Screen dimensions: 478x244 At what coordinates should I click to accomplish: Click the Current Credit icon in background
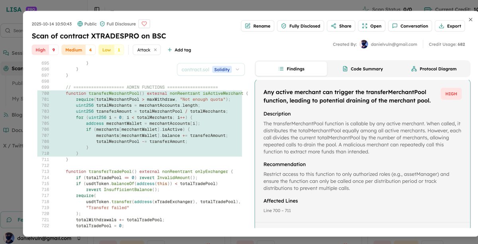(428, 9)
